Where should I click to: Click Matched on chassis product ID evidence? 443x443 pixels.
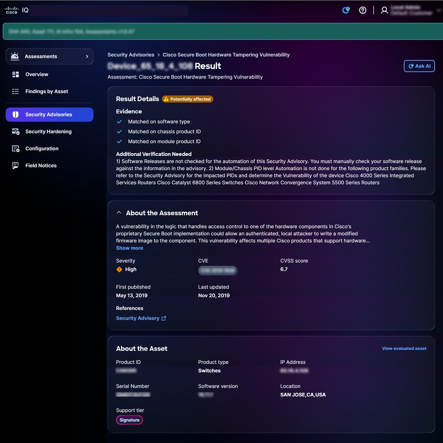[165, 131]
